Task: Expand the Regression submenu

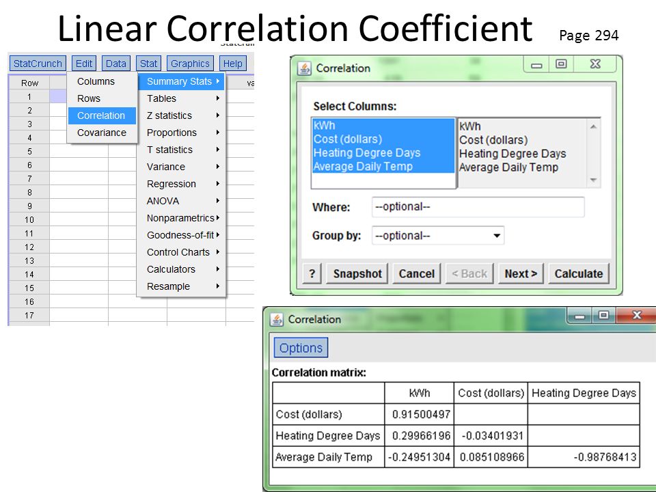Action: pos(181,184)
